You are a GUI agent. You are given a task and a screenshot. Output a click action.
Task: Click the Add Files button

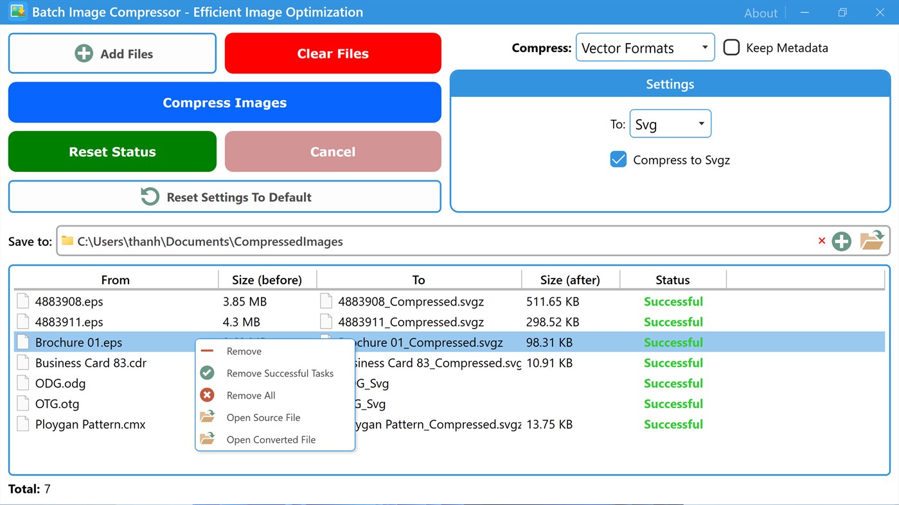click(x=112, y=53)
